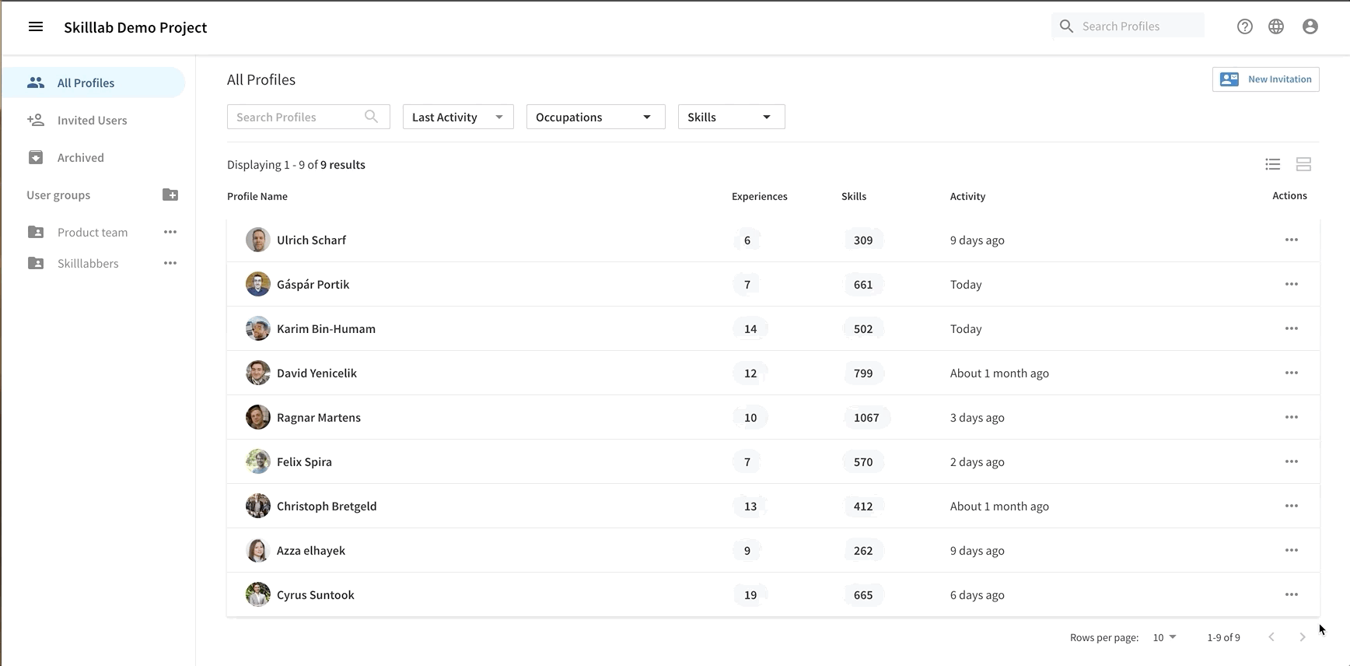
Task: Click the Activity column header
Action: (967, 196)
